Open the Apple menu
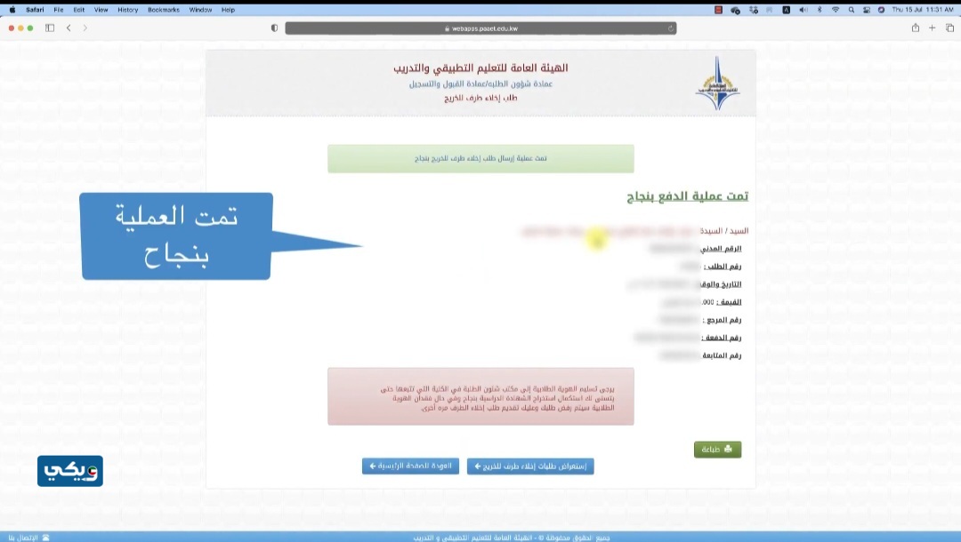 [x=12, y=10]
